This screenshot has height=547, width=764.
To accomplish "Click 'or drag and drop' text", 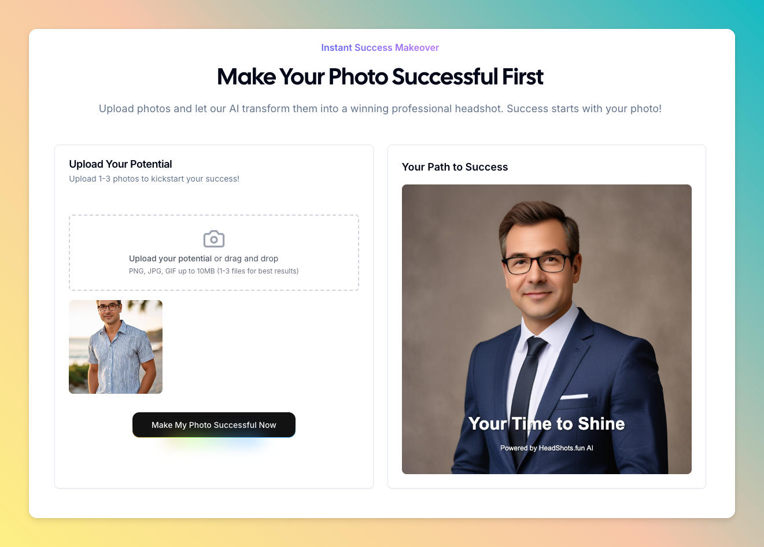I will pyautogui.click(x=246, y=258).
